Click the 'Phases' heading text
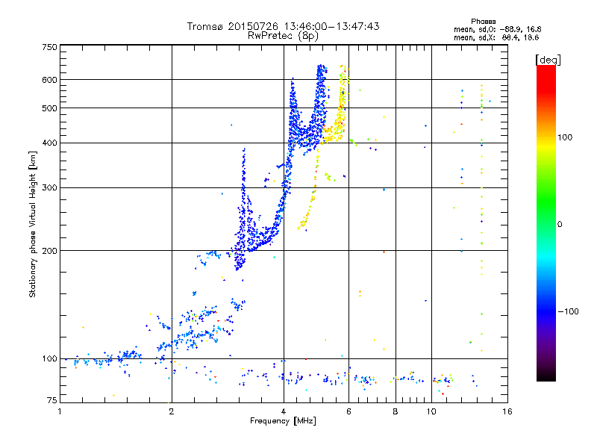 (483, 22)
